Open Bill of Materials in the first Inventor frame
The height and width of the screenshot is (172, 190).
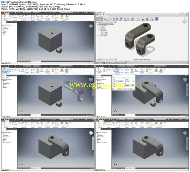[x=37, y=17]
